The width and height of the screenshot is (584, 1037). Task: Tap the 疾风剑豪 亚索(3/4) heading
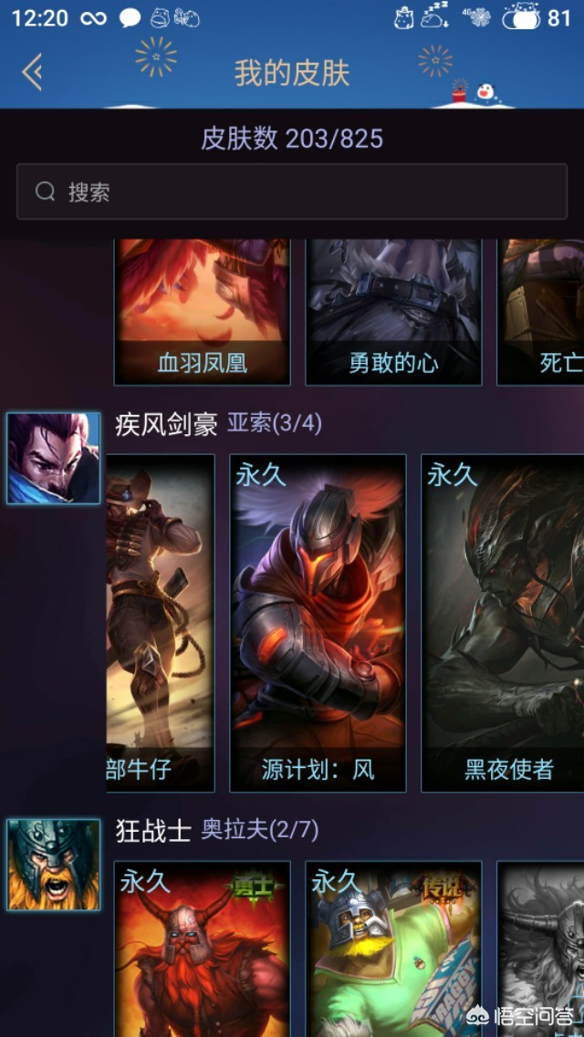[218, 424]
